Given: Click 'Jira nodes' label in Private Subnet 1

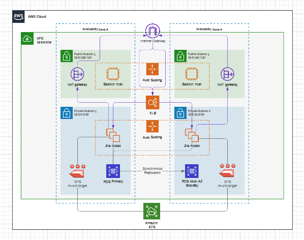Looking at the screenshot, I should (x=113, y=145).
